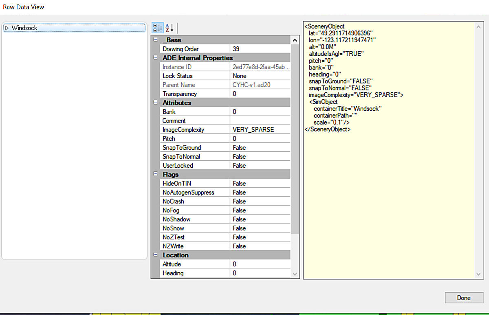Click the XML panel scroll-down arrow
489x315 pixels.
pos(478,274)
